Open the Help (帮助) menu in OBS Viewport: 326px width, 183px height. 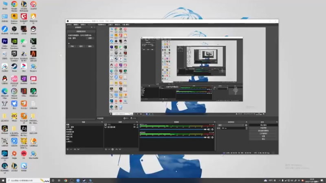(117, 24)
